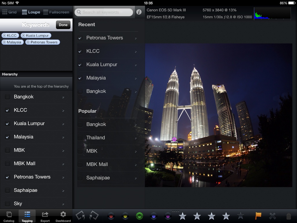Tap the Petronas Towers photo preview

tap(219, 115)
